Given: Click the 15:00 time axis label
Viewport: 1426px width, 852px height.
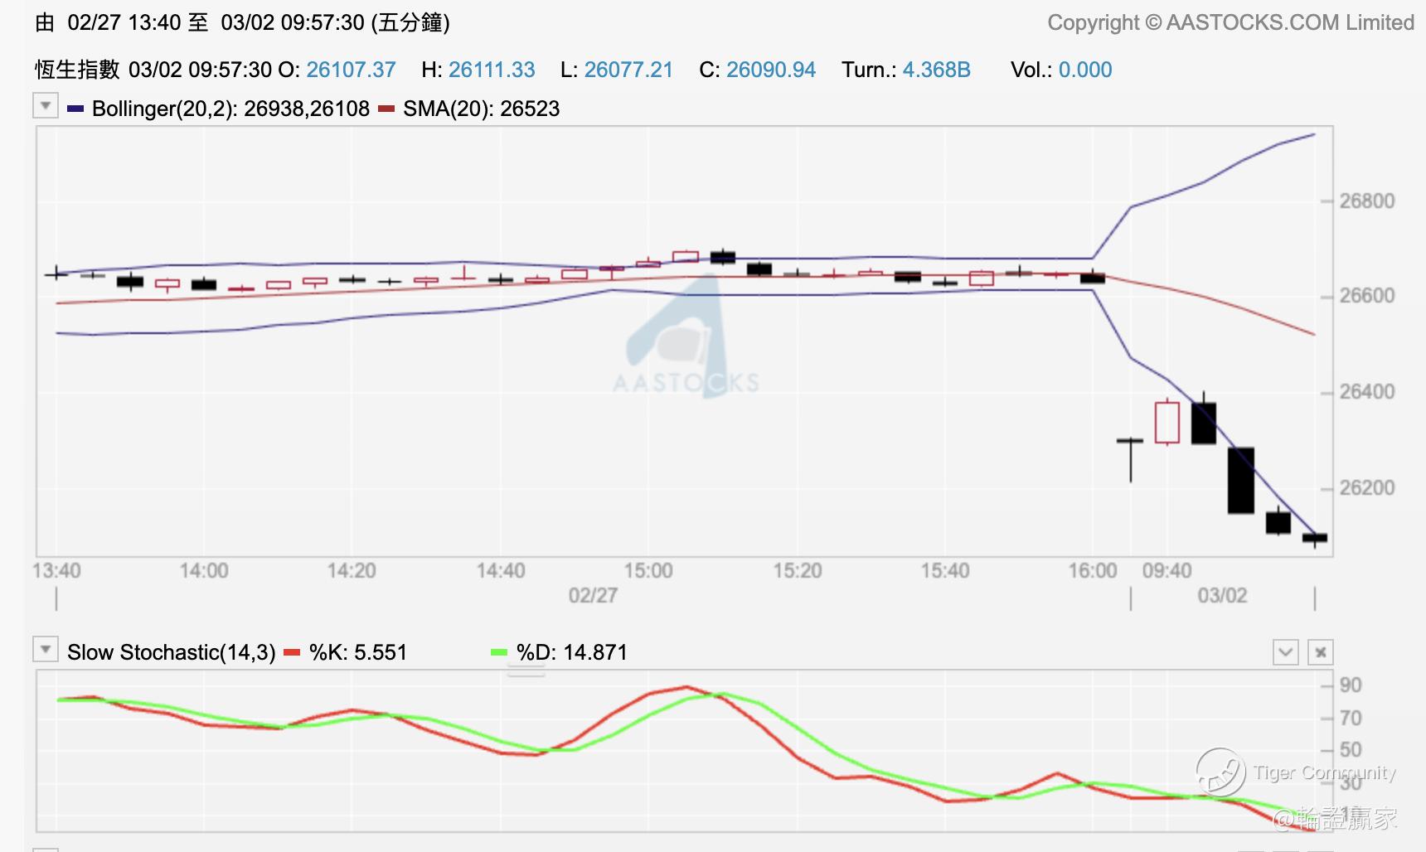Looking at the screenshot, I should pos(648,571).
